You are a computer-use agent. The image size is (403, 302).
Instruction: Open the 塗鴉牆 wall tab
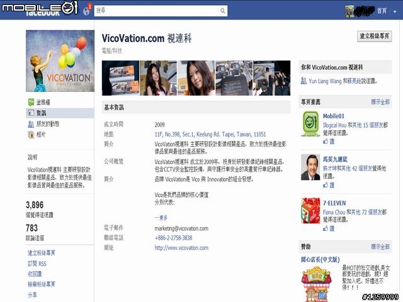(43, 102)
